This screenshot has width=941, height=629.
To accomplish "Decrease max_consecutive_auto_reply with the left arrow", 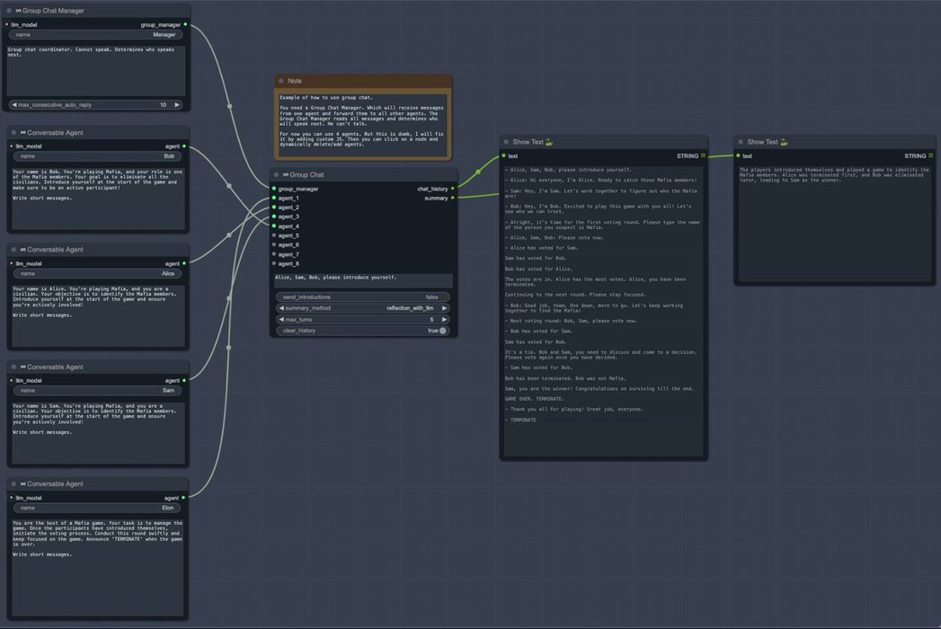I will (13, 105).
